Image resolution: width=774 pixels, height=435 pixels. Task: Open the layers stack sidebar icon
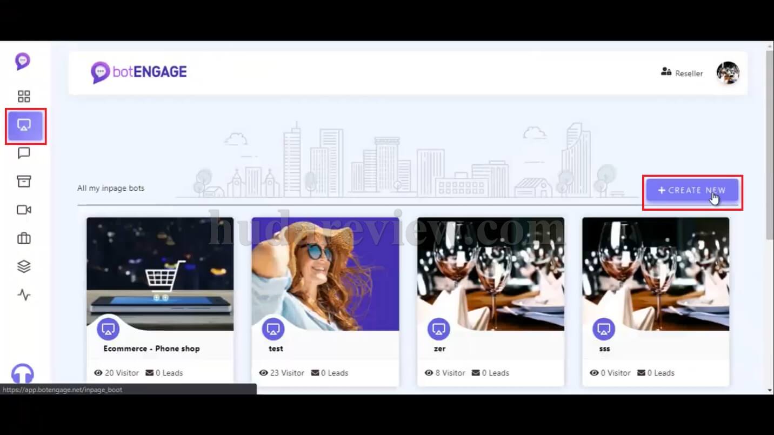[x=24, y=266]
